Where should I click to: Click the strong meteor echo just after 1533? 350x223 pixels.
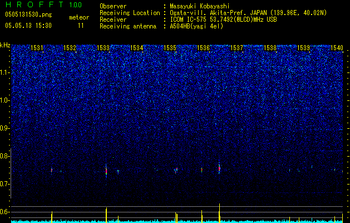pyautogui.click(x=106, y=171)
